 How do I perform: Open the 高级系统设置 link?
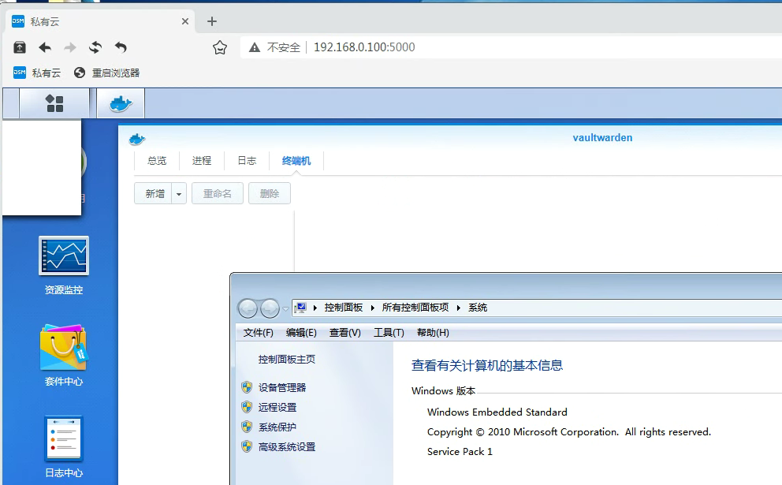coord(286,446)
